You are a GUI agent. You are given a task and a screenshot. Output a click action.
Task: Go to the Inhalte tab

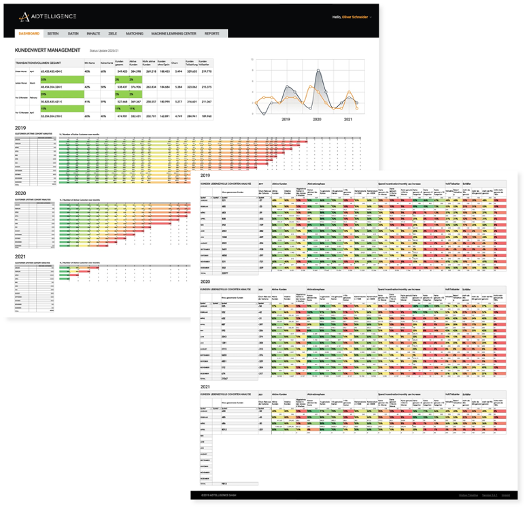[x=93, y=33]
